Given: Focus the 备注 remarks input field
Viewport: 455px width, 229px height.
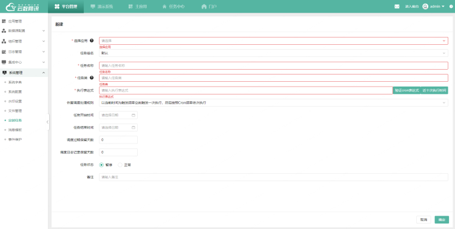Looking at the screenshot, I should [x=274, y=177].
